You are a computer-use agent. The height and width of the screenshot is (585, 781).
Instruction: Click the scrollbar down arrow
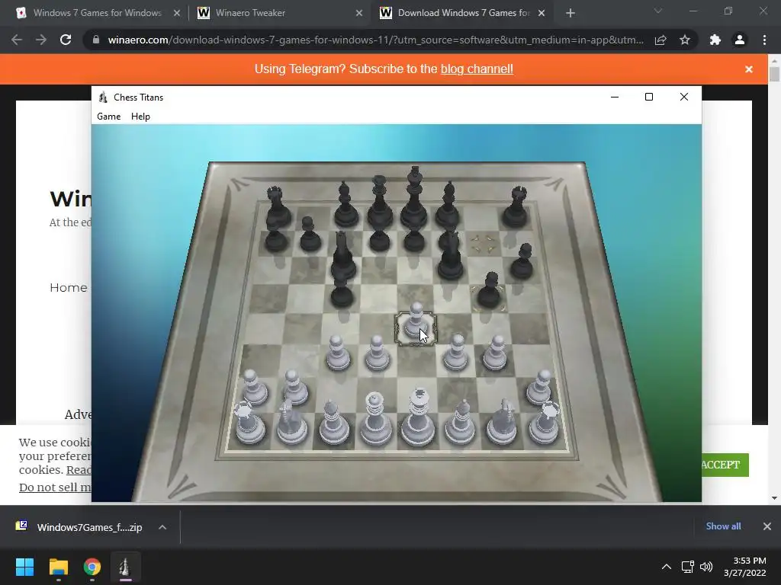tap(774, 498)
